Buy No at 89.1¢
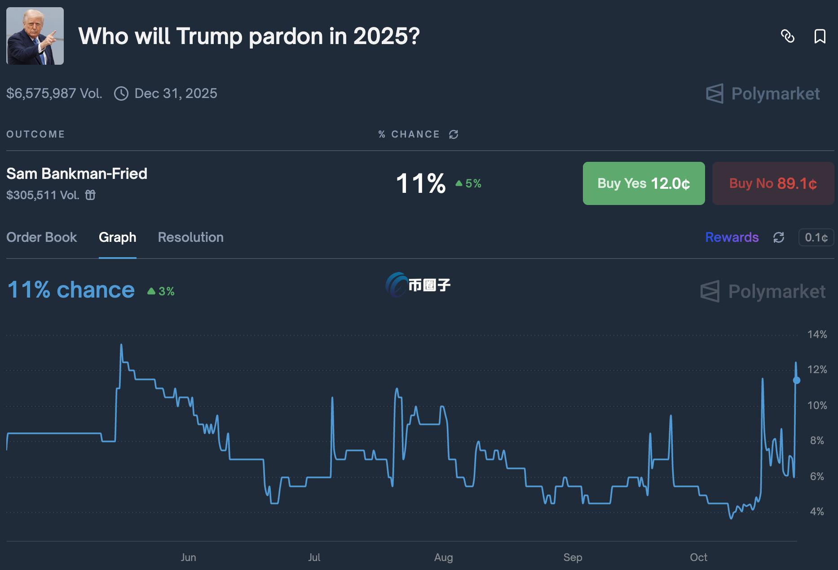 (773, 183)
